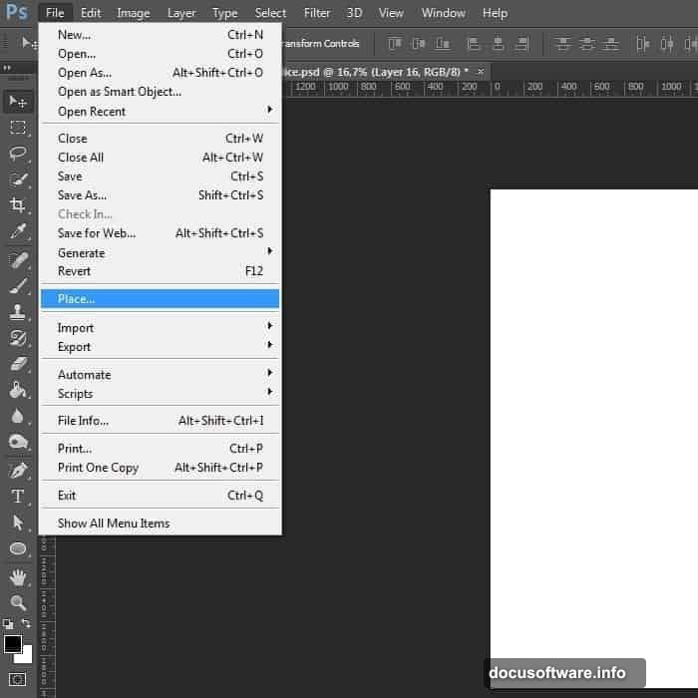Image resolution: width=698 pixels, height=698 pixels.
Task: Select the Crop tool
Action: (x=18, y=204)
